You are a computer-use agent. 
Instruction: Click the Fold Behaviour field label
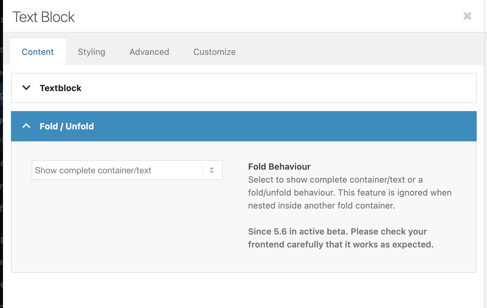pos(279,167)
